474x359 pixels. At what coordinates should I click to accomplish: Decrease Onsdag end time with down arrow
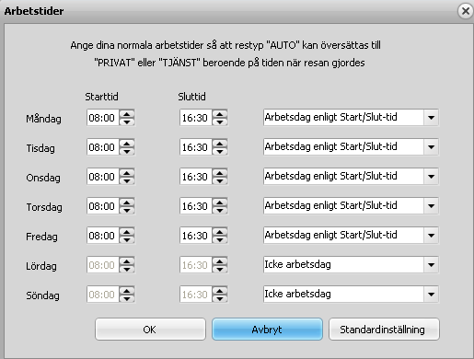(x=220, y=180)
